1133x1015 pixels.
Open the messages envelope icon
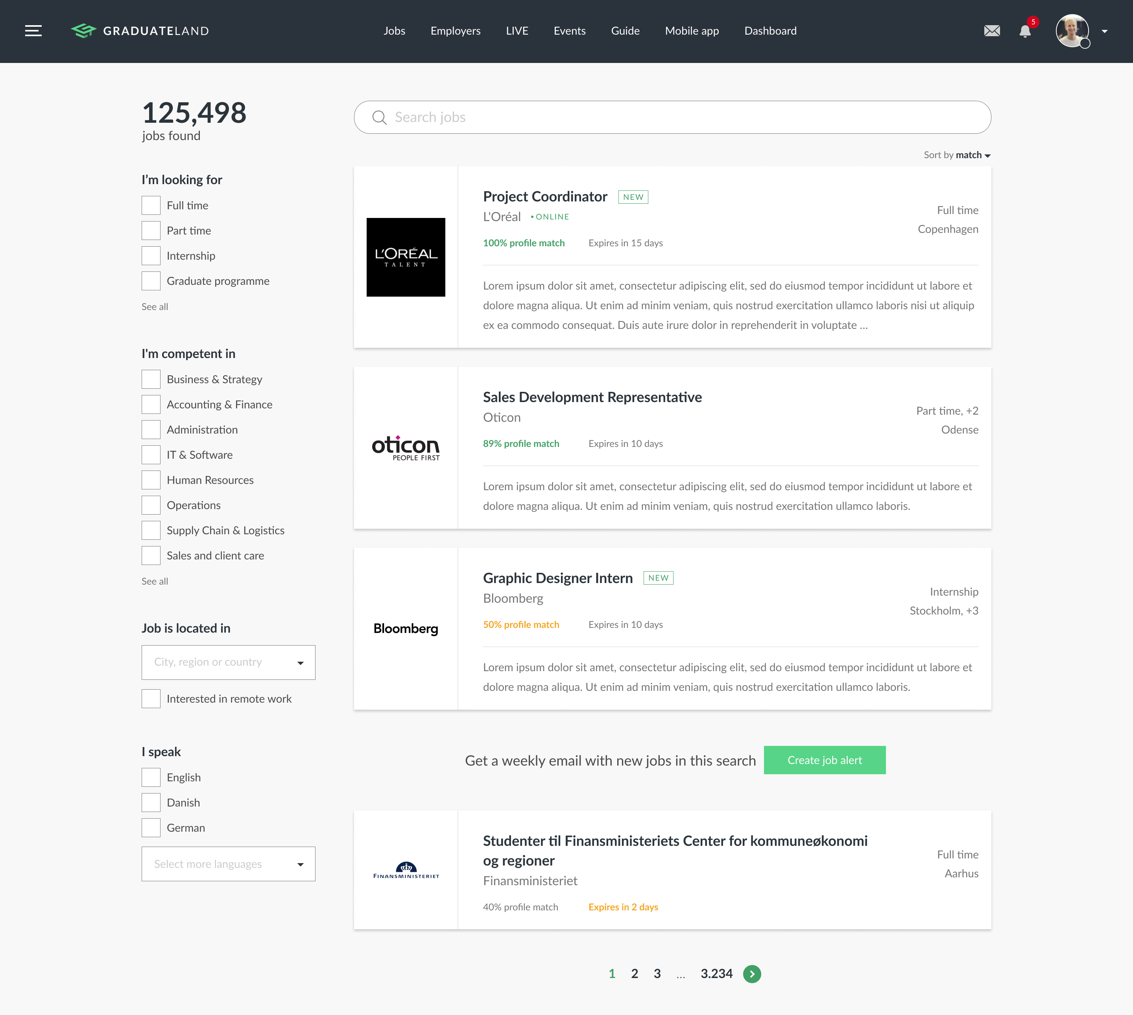(x=992, y=31)
